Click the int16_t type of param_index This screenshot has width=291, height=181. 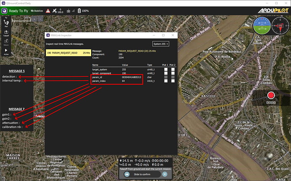(151, 81)
